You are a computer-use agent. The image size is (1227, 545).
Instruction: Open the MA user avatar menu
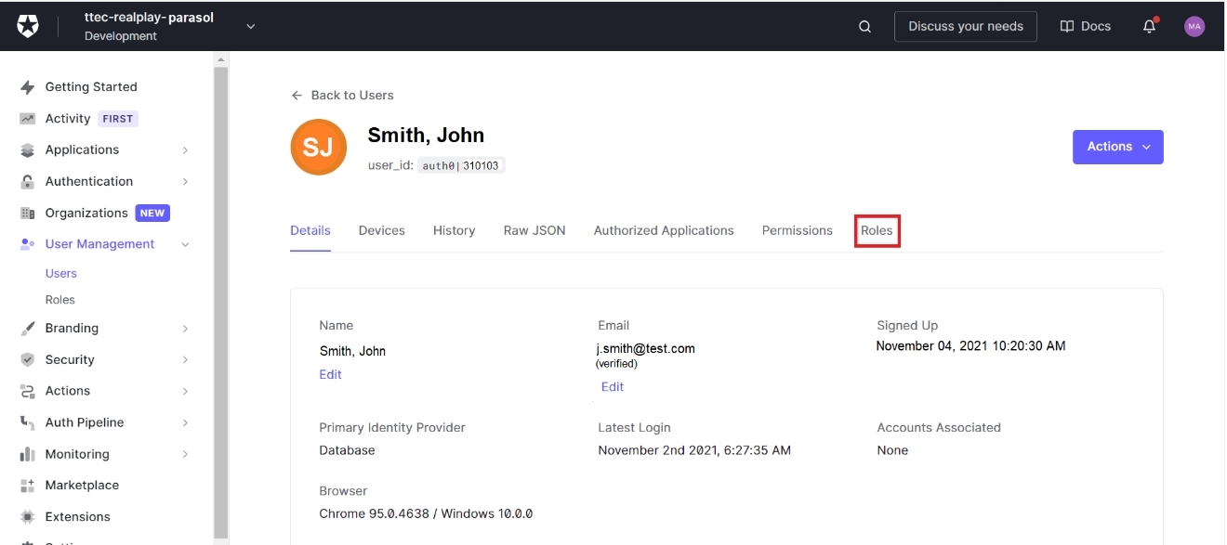pos(1194,27)
